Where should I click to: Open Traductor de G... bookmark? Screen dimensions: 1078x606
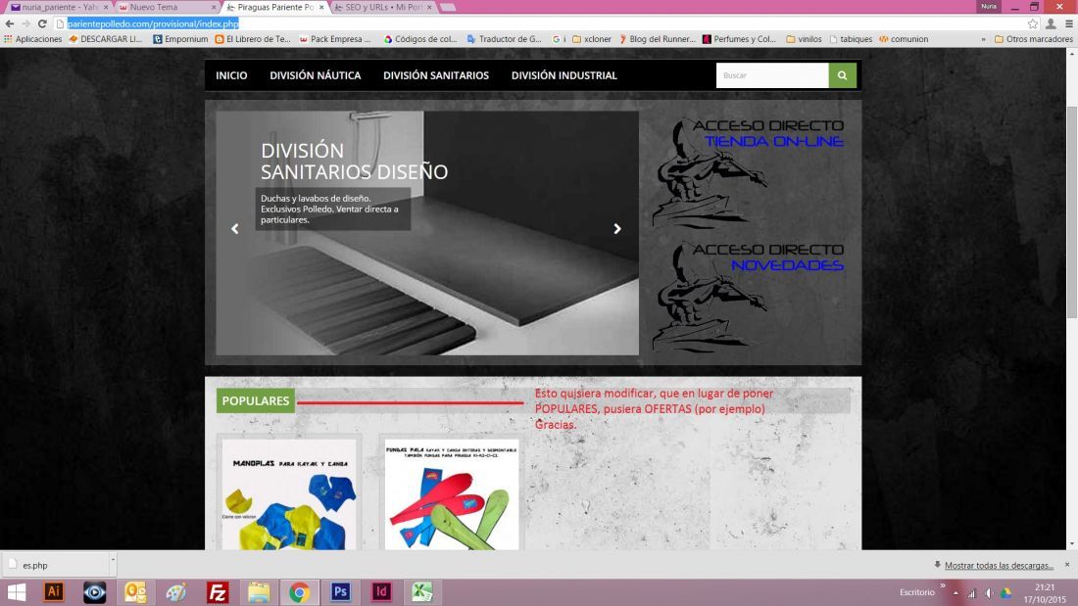(x=504, y=39)
